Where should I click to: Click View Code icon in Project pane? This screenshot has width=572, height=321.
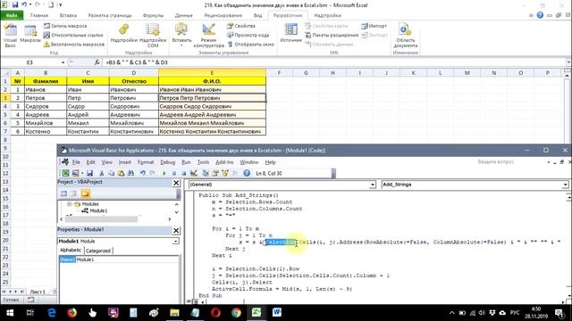(63, 193)
